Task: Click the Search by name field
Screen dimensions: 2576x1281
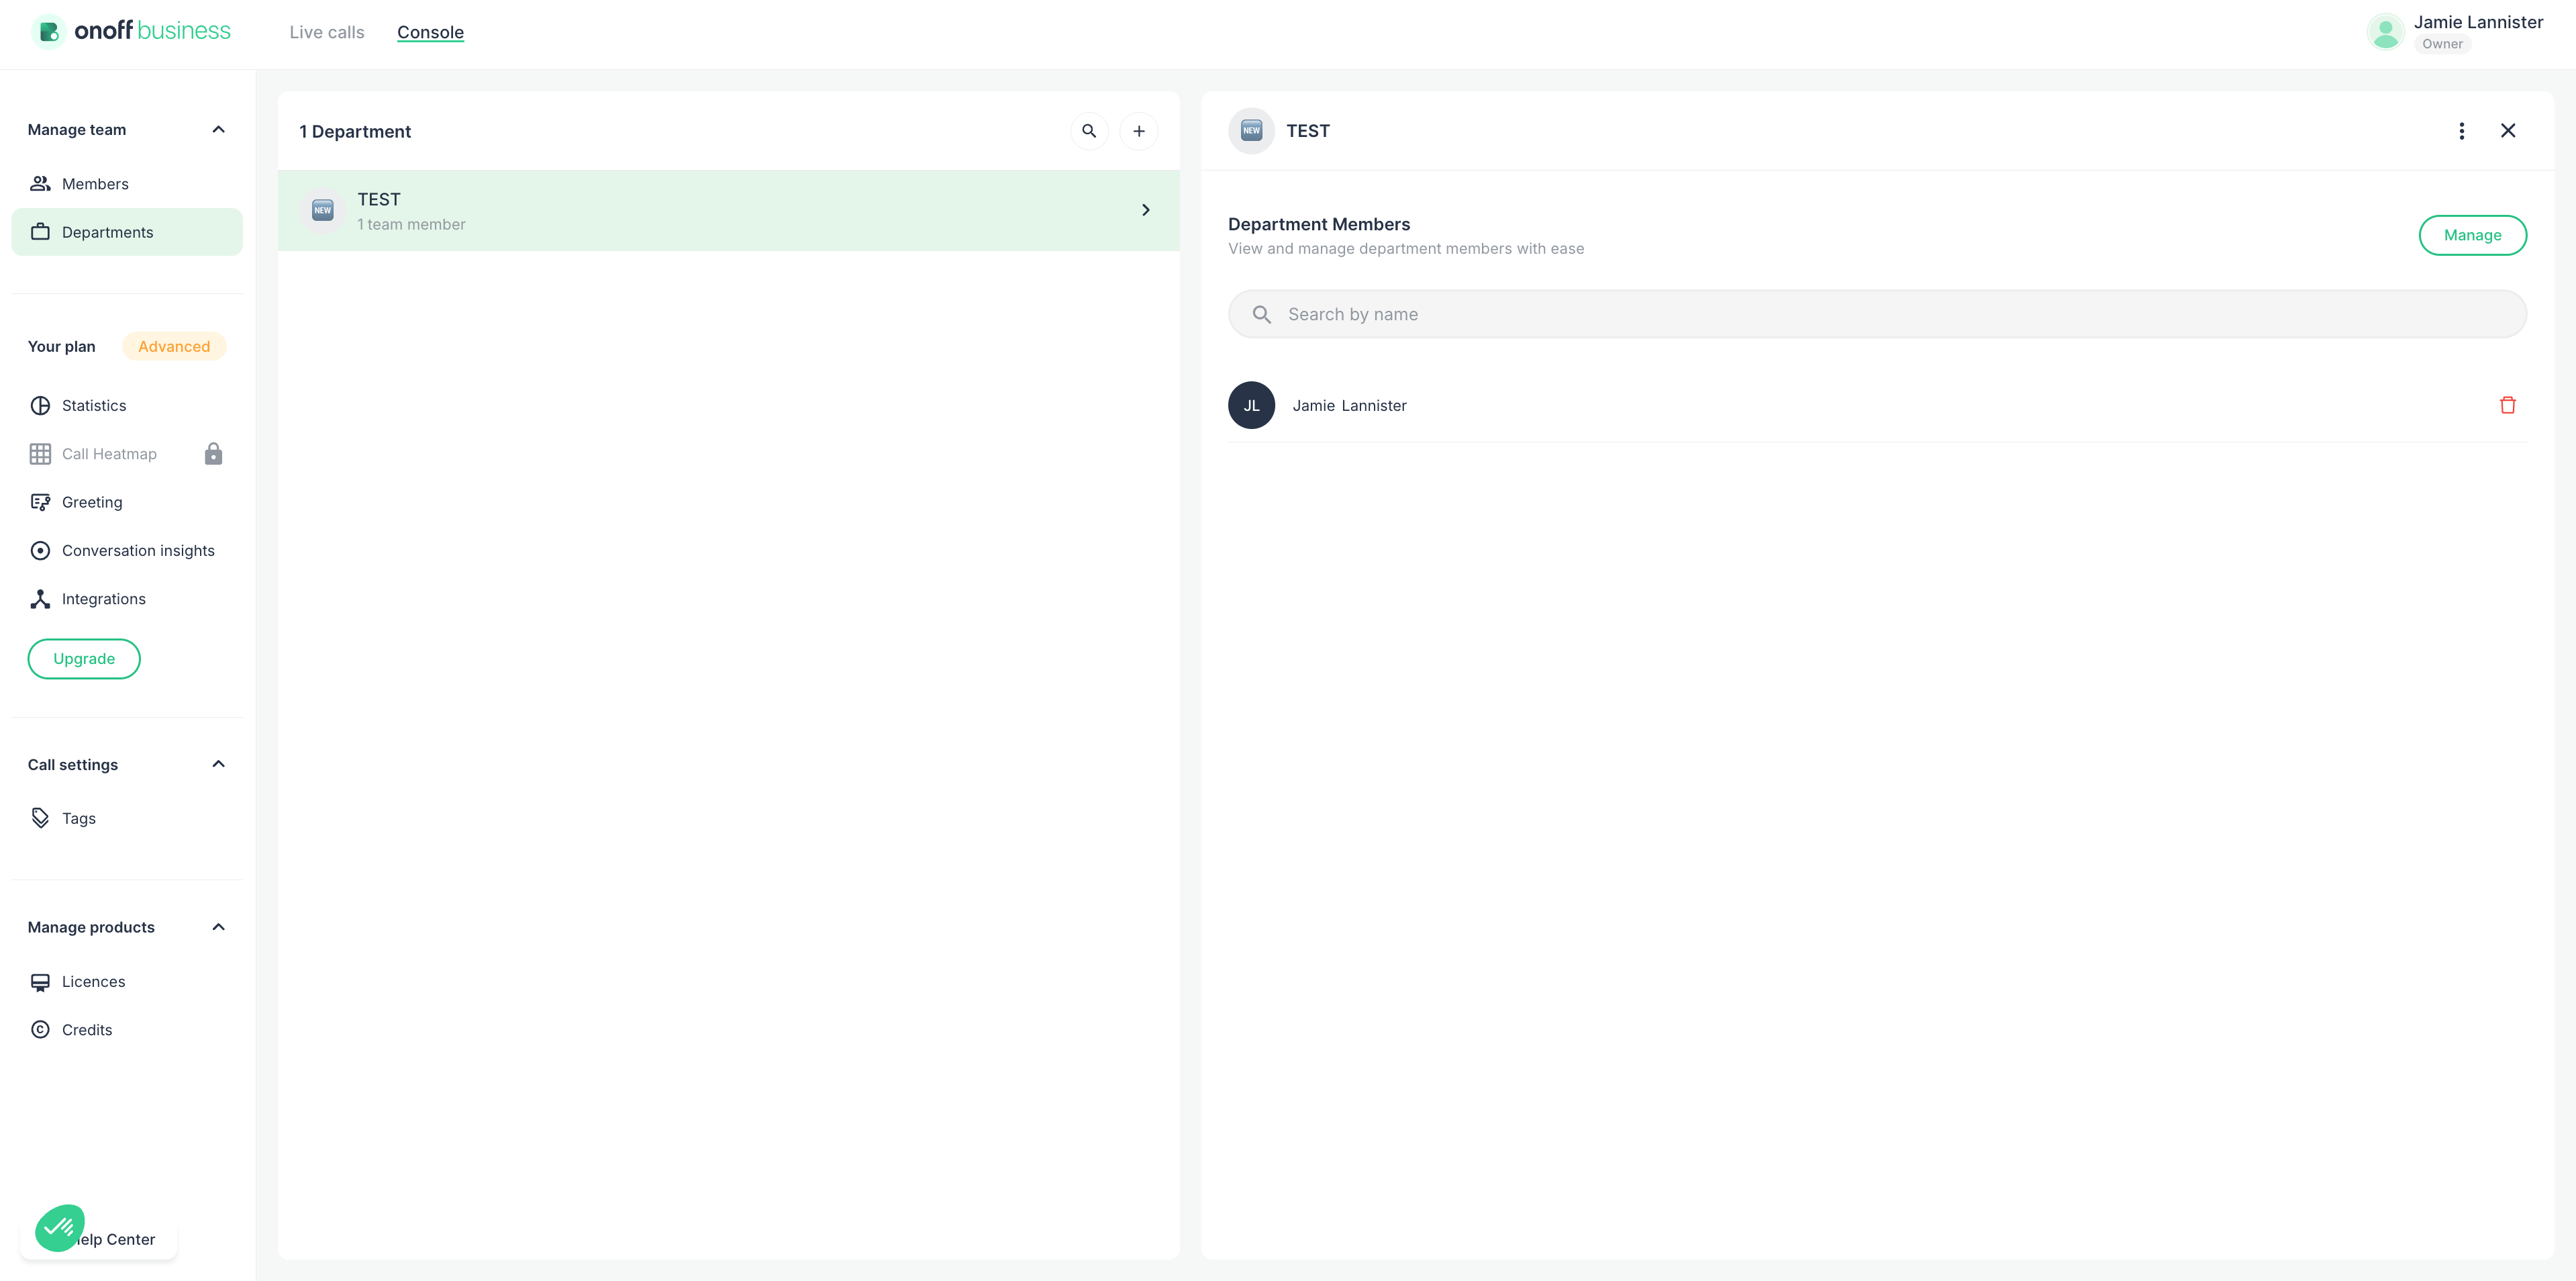Action: tap(1877, 314)
